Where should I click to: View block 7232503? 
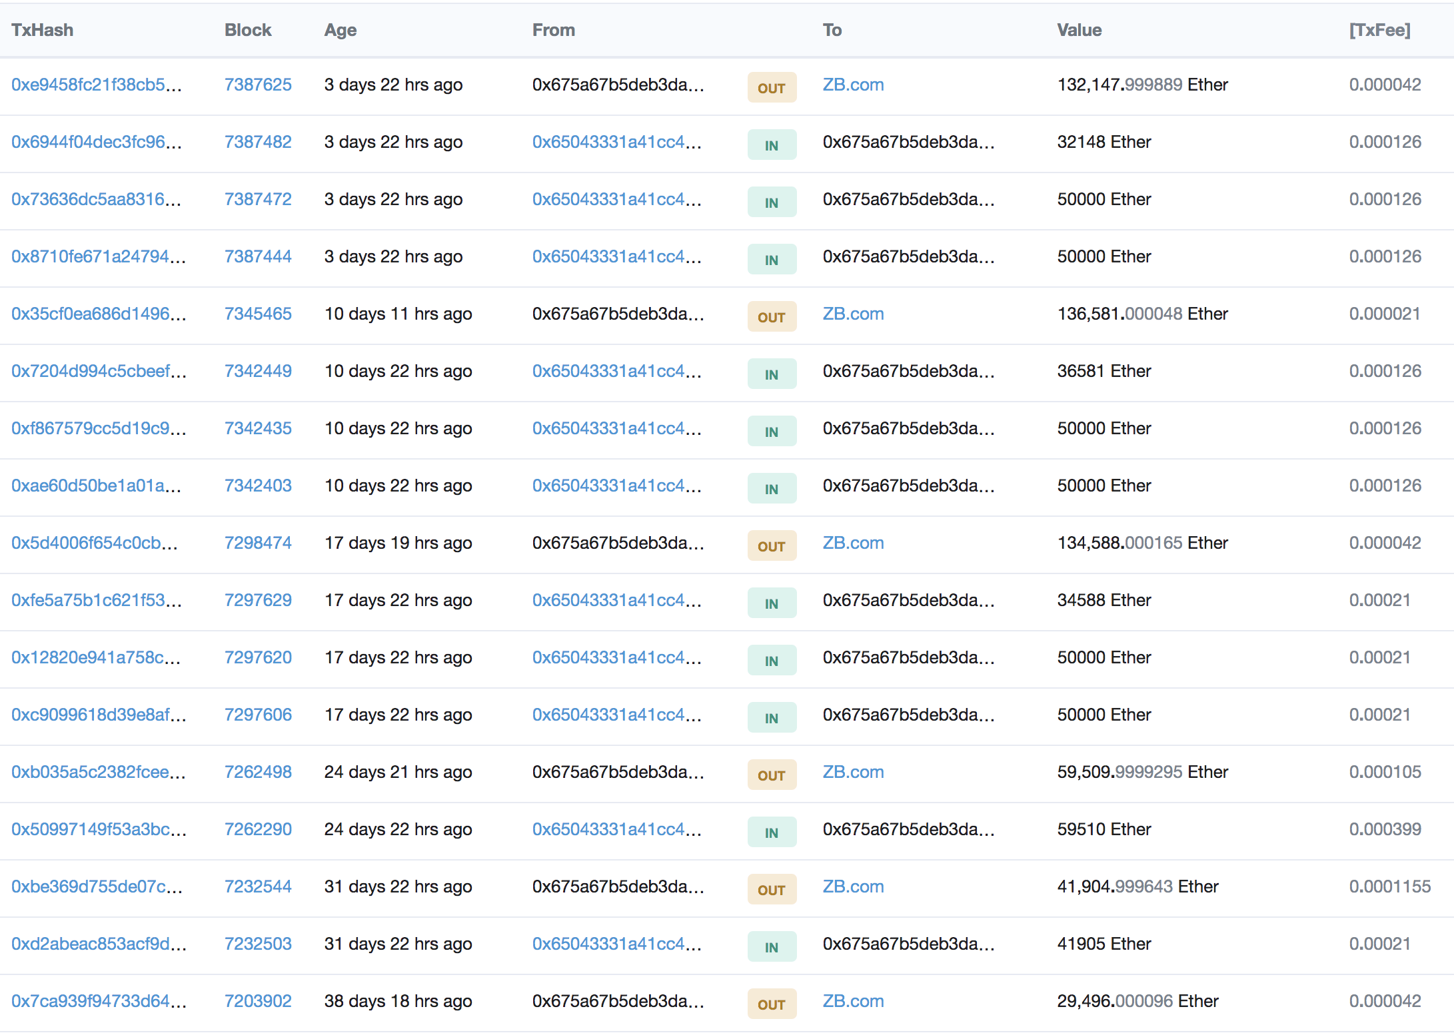[258, 944]
